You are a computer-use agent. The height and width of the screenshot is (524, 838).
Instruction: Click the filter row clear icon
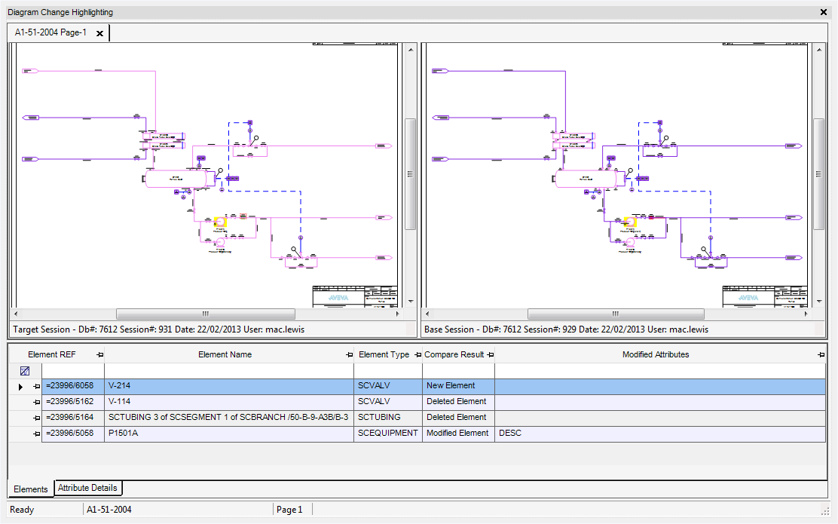[25, 371]
